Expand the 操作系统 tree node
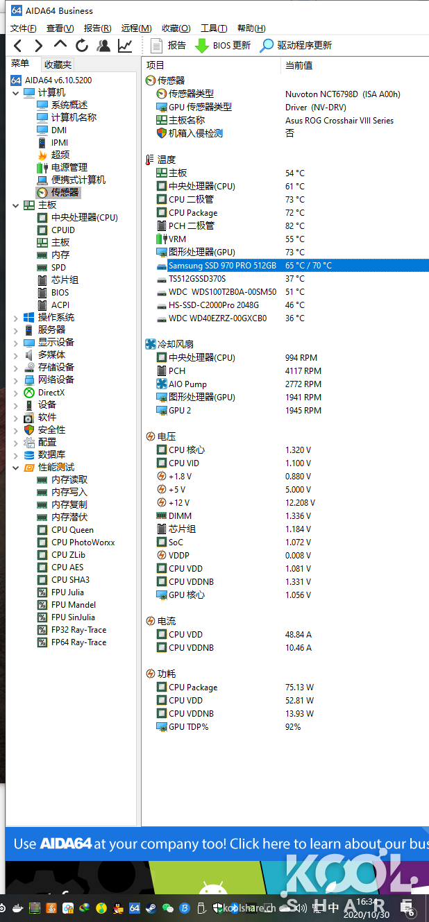This screenshot has width=429, height=922. (x=15, y=318)
